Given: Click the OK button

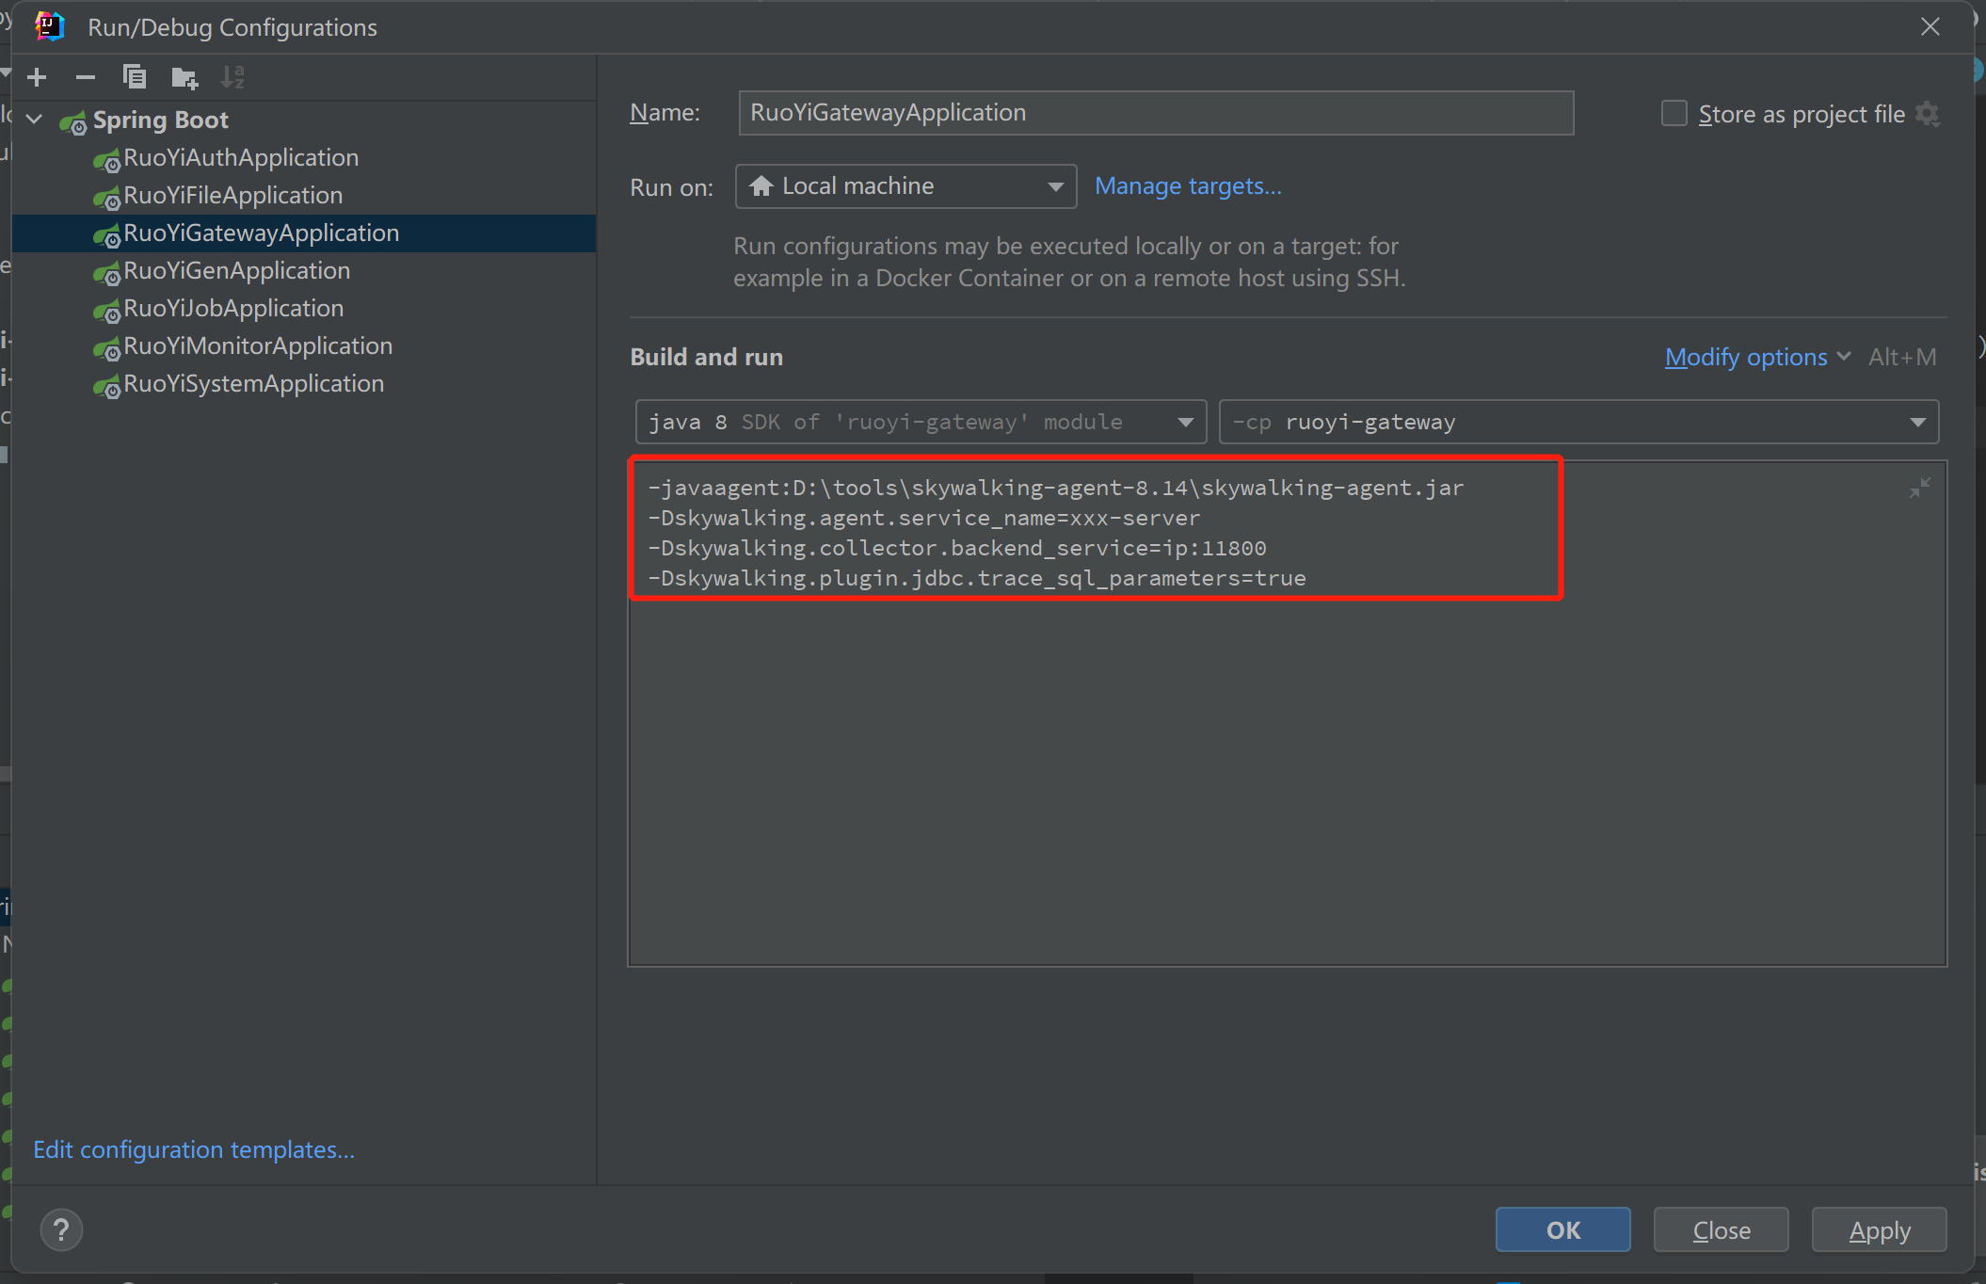Looking at the screenshot, I should (x=1562, y=1229).
